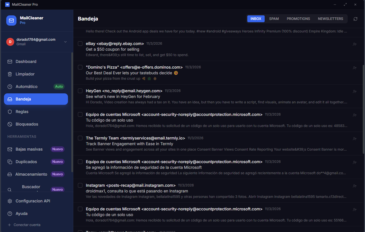Click the Bajas masivas envelope icon
365x232 pixels.
click(x=10, y=149)
